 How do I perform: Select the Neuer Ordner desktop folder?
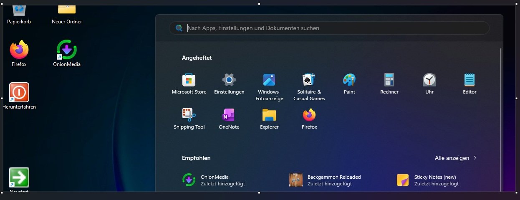(67, 15)
